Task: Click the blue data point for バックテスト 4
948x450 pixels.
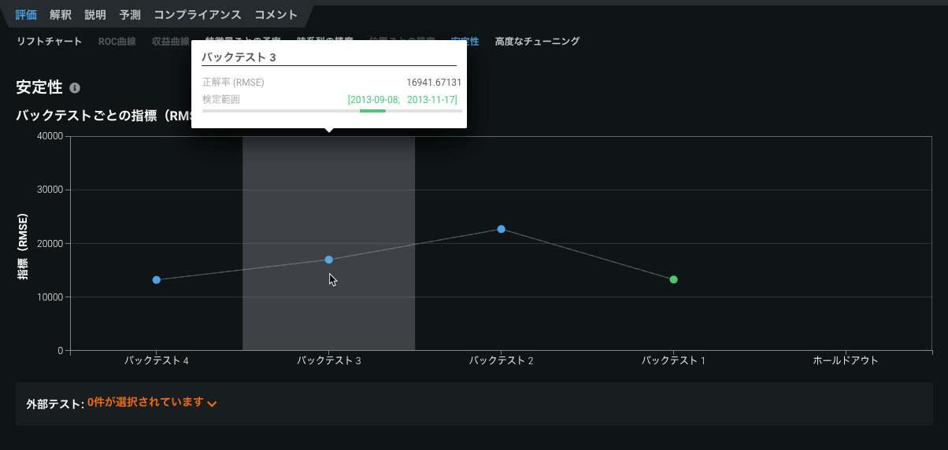Action: pos(157,280)
